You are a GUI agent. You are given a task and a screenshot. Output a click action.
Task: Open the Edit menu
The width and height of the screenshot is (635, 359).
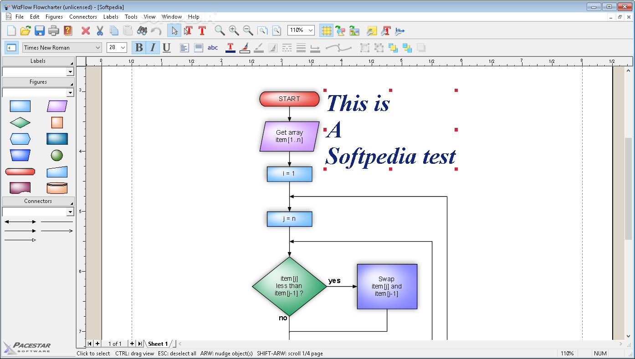pyautogui.click(x=35, y=17)
